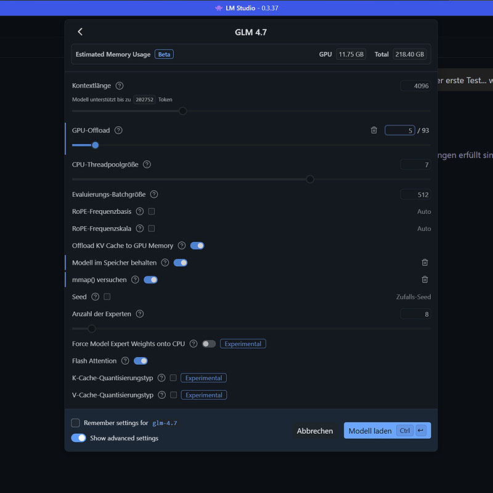Click the Abbrechen button
This screenshot has height=493, width=493.
coord(315,431)
